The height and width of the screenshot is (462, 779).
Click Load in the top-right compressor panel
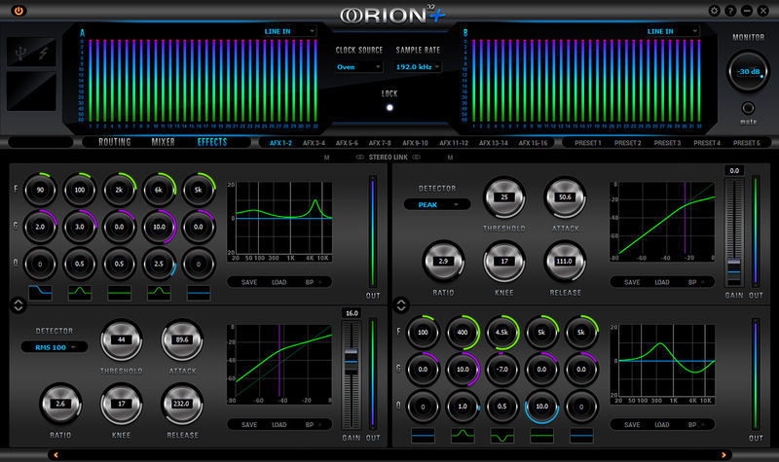pyautogui.click(x=662, y=282)
